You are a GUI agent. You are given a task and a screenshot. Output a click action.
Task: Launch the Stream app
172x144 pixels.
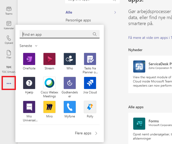pyautogui.click(x=49, y=61)
